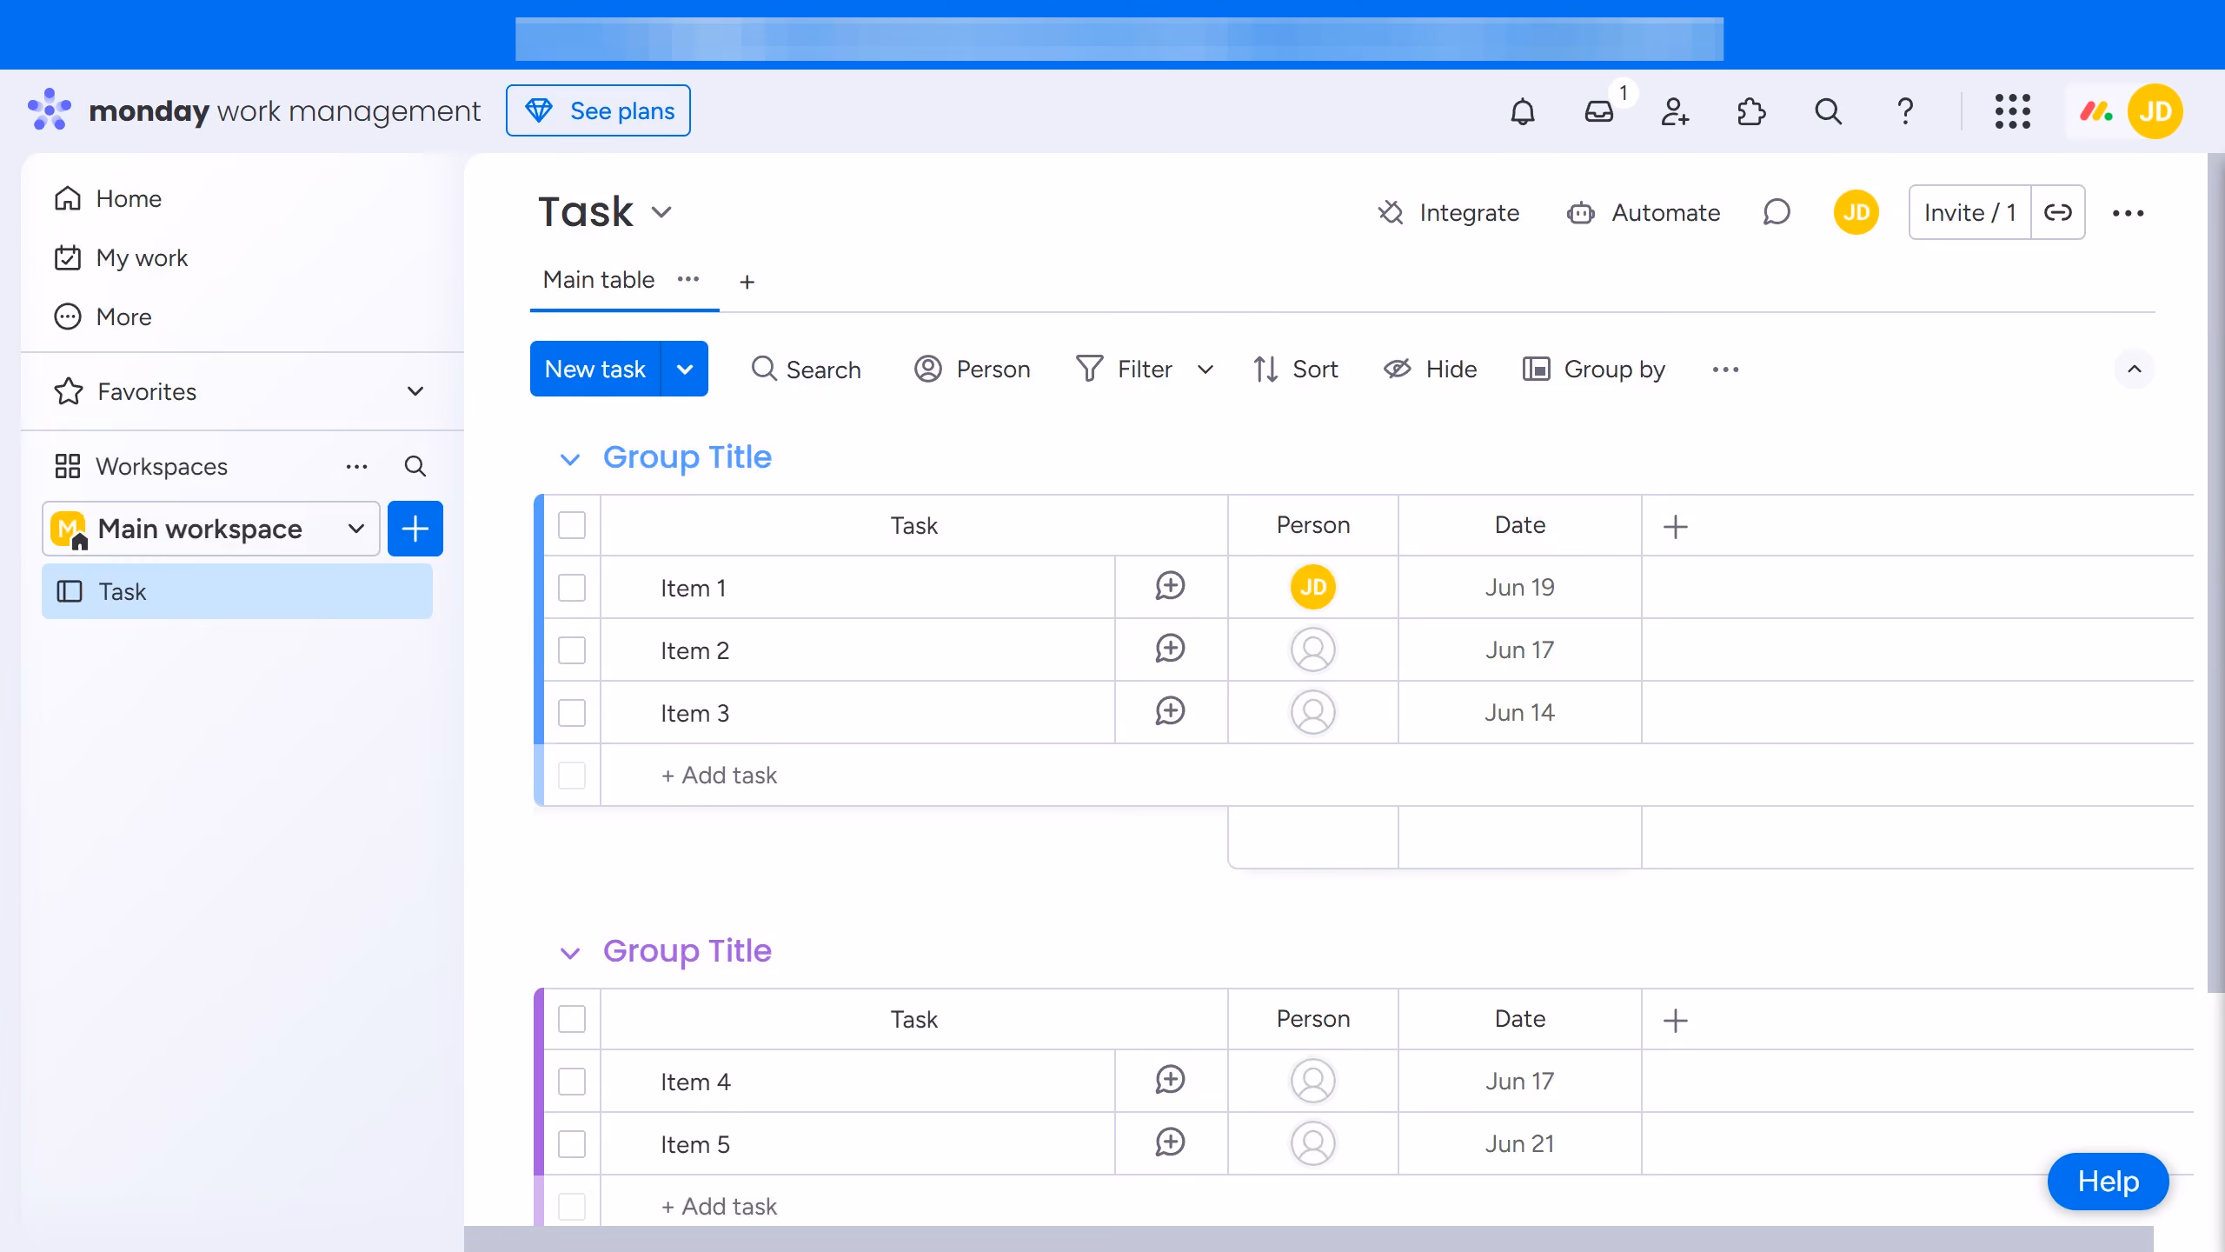Click the blue Help button

(x=2108, y=1181)
